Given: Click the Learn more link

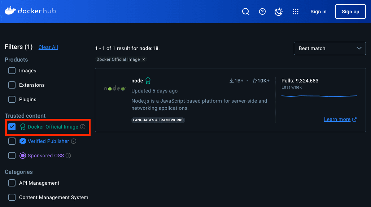Looking at the screenshot, I should coord(340,120).
